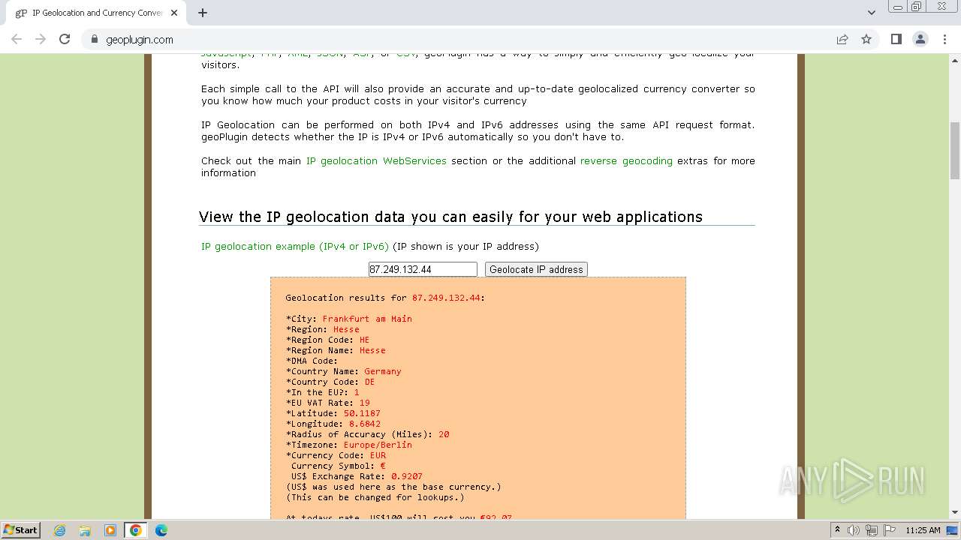Image resolution: width=961 pixels, height=540 pixels.
Task: Open Windows Start menu
Action: (20, 529)
